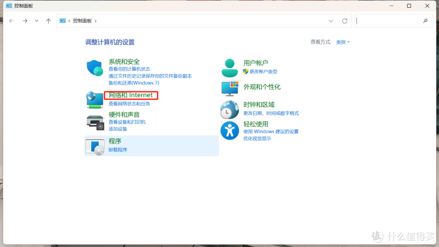Open the 网络和 Internet category
The width and height of the screenshot is (439, 247).
tap(131, 95)
